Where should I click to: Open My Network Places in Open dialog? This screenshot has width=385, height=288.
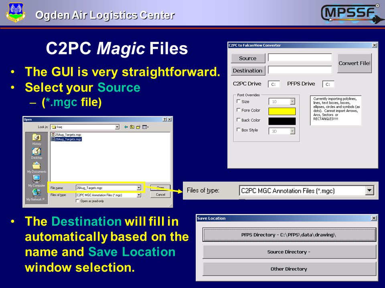[x=36, y=195]
